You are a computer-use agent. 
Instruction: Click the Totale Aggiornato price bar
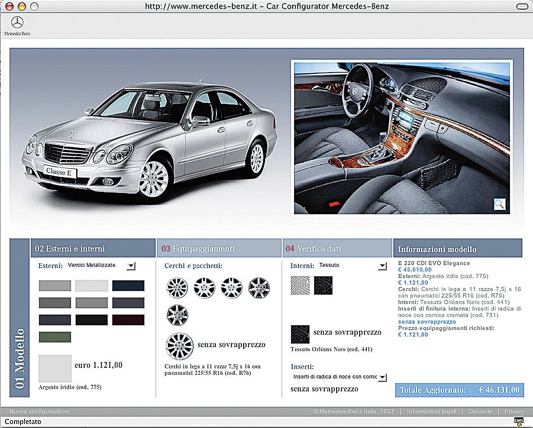tap(459, 390)
